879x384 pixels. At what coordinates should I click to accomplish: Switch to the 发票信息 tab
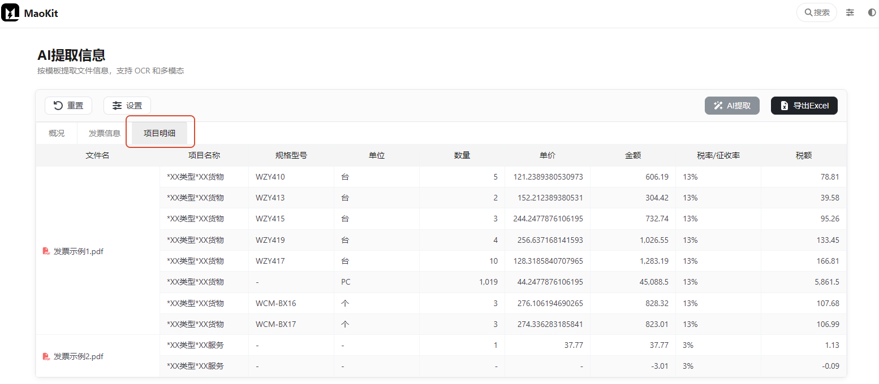coord(105,133)
